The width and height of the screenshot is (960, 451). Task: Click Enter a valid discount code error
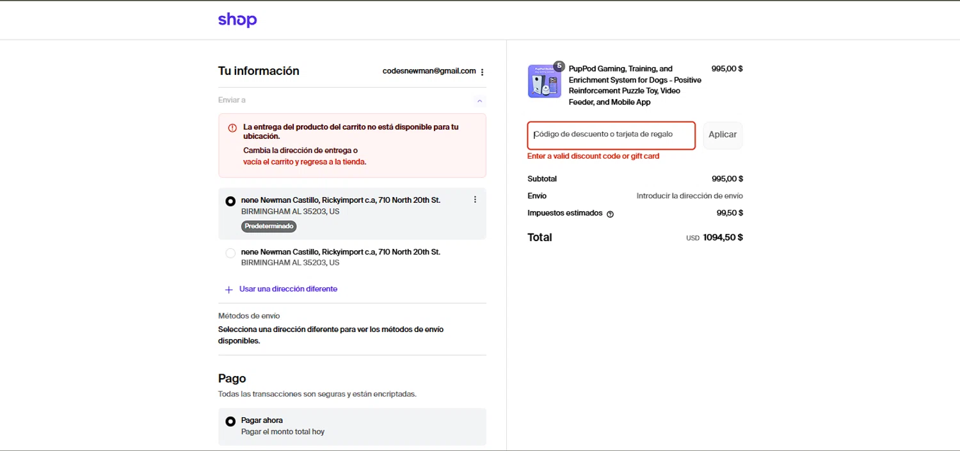pyautogui.click(x=593, y=156)
